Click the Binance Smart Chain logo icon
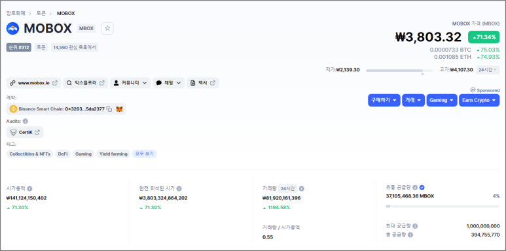 (x=13, y=109)
